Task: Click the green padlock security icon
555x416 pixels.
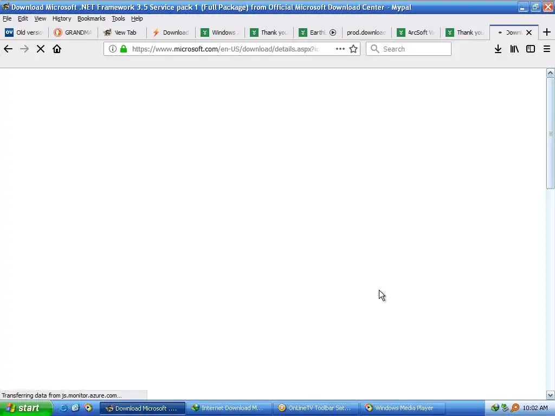Action: (124, 49)
